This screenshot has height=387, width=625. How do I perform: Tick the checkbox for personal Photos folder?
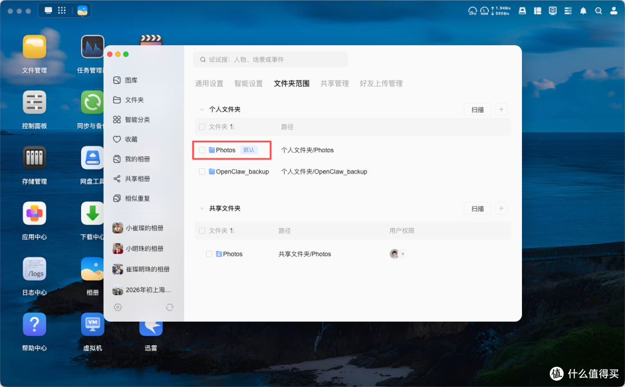202,150
